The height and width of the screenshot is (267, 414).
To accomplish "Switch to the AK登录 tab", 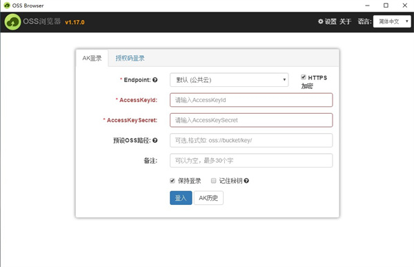I will click(92, 58).
